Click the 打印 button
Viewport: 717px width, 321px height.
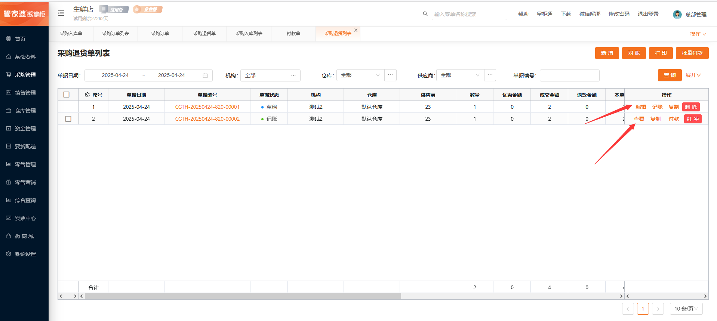(661, 53)
